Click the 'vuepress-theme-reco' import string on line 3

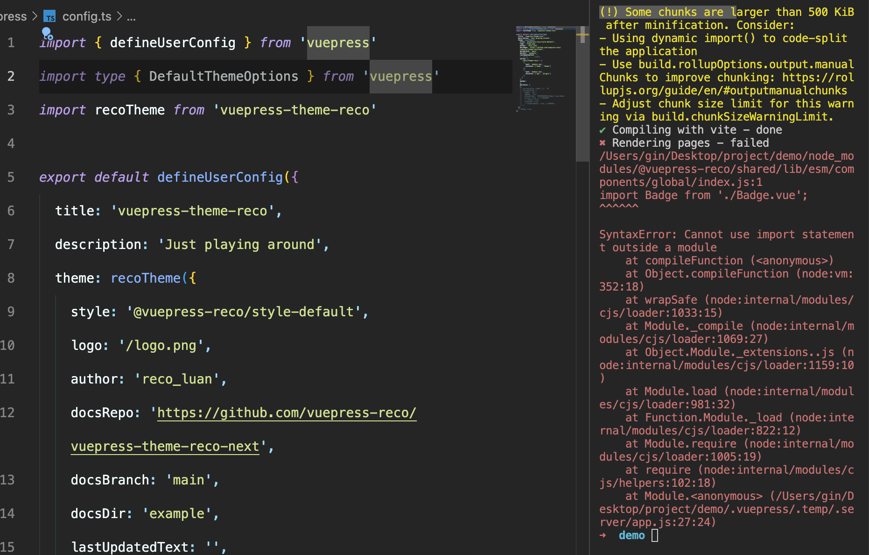pos(294,110)
